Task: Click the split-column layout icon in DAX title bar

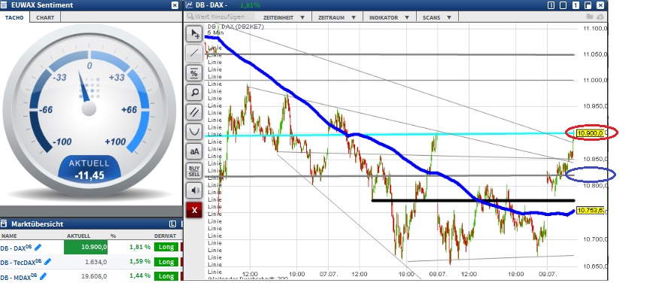Action: point(551,5)
